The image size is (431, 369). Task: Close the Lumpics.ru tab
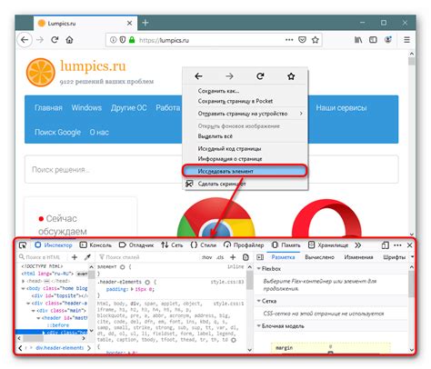point(129,23)
